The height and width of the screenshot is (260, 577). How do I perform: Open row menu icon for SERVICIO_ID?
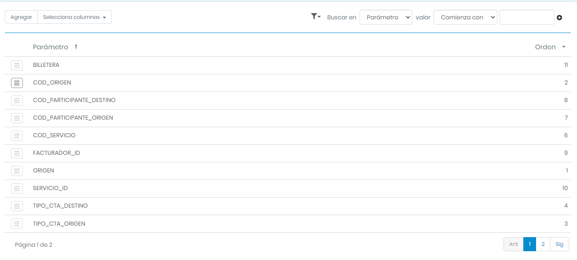(17, 188)
